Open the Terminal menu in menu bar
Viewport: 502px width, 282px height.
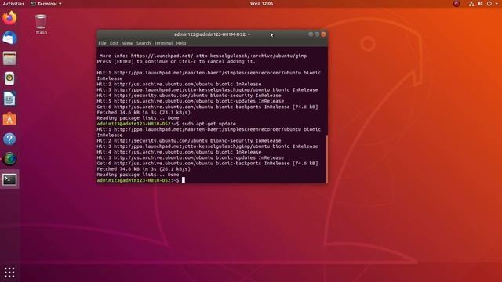point(163,43)
